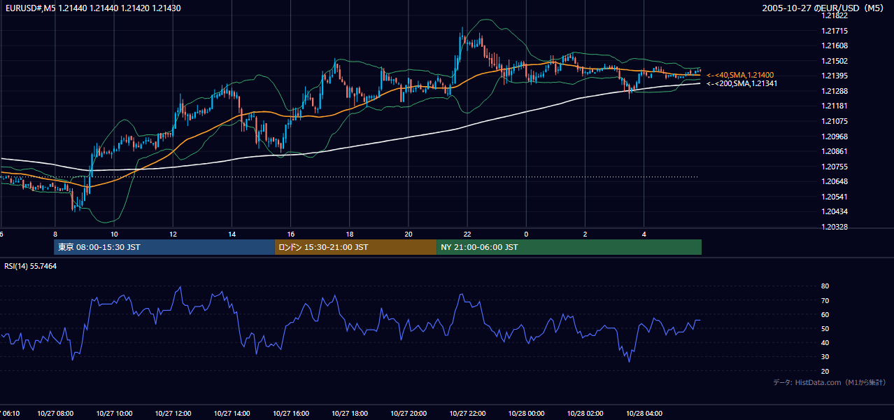Click RSI scale value 50
The width and height of the screenshot is (894, 420).
click(x=825, y=328)
